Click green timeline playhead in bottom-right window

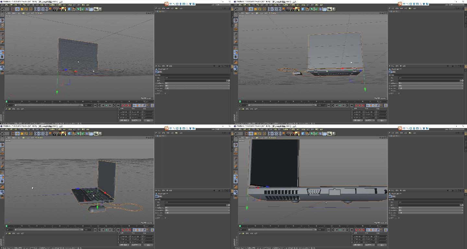(240, 226)
